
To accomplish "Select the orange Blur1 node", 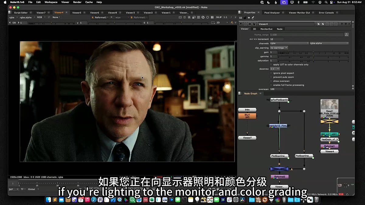I will (247, 116).
